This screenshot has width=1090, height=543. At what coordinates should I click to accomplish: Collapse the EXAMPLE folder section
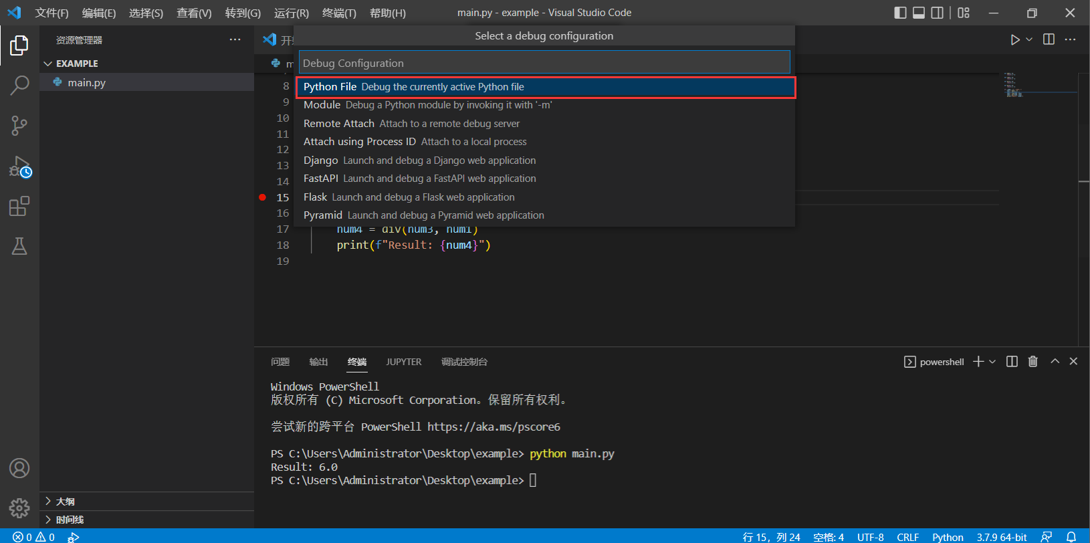coord(48,64)
